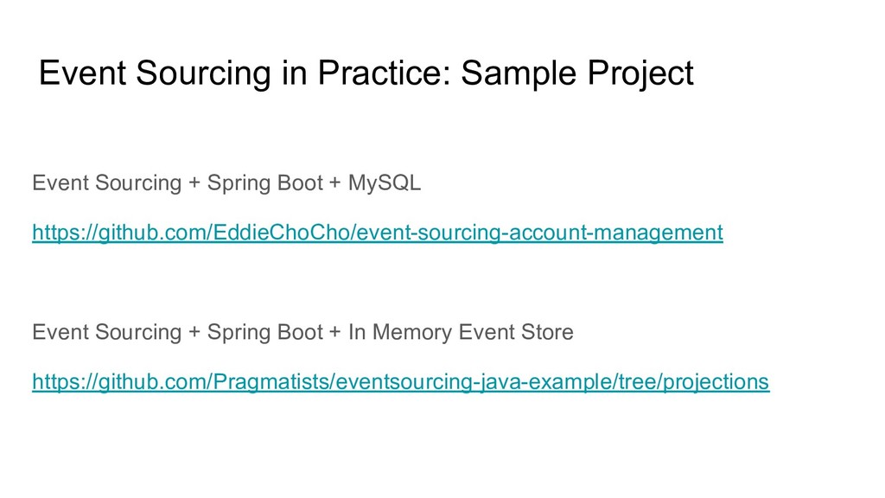Viewport: 885px width, 498px height.
Task: Click 'Spring Boot' in the MySQL line
Action: point(264,183)
